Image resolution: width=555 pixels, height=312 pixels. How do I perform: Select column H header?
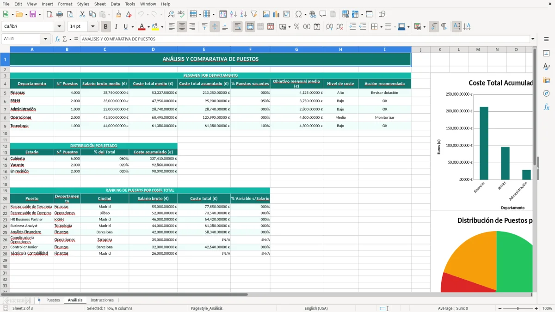[340, 49]
